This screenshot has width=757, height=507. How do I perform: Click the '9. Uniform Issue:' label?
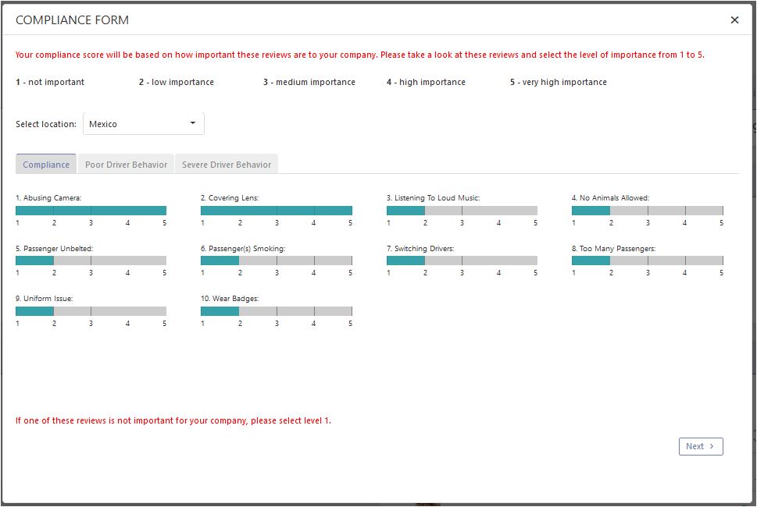pos(44,298)
